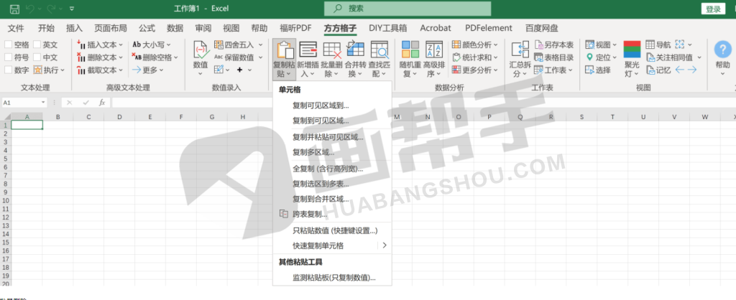Viewport: 736px width, 300px height.
Task: Click the 新增插入 ribbon icon
Action: pos(308,50)
